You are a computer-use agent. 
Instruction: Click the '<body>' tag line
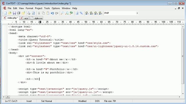click(x=13, y=53)
